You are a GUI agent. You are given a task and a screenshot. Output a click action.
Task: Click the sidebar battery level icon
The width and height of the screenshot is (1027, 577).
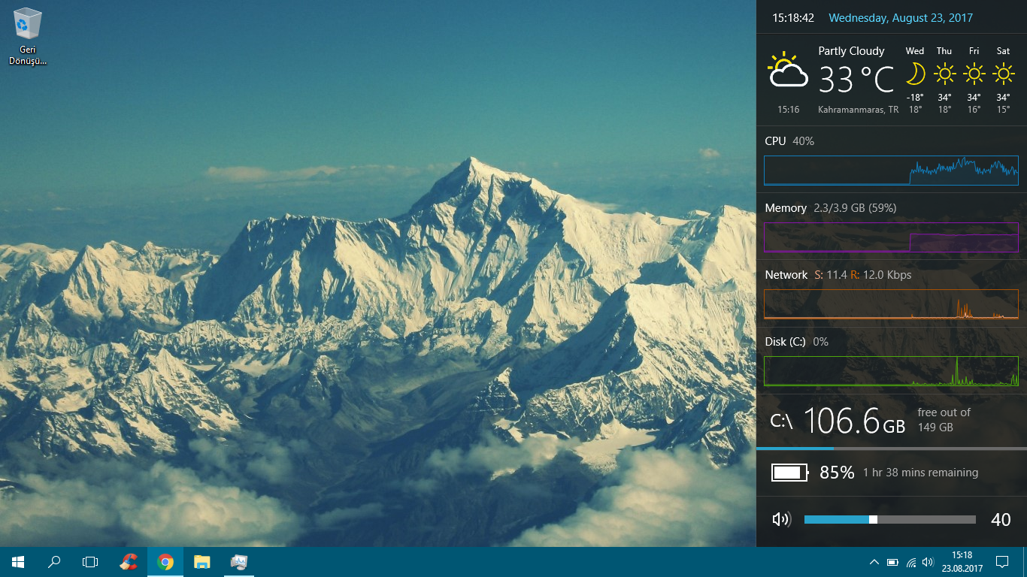point(790,473)
